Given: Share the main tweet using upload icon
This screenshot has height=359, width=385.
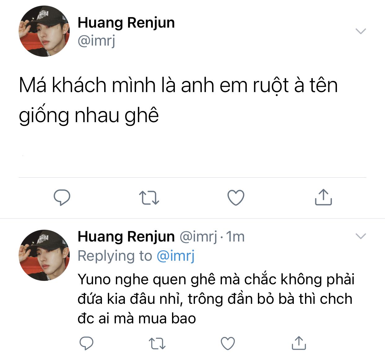Looking at the screenshot, I should point(323,197).
